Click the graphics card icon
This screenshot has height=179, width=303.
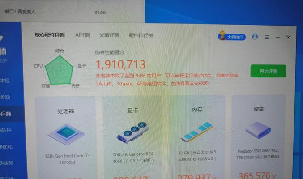[133, 132]
